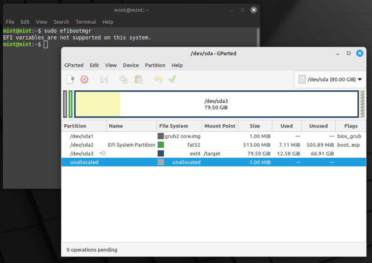Screen dimensions: 372x263
Task: Click the Name column header
Action: point(131,126)
